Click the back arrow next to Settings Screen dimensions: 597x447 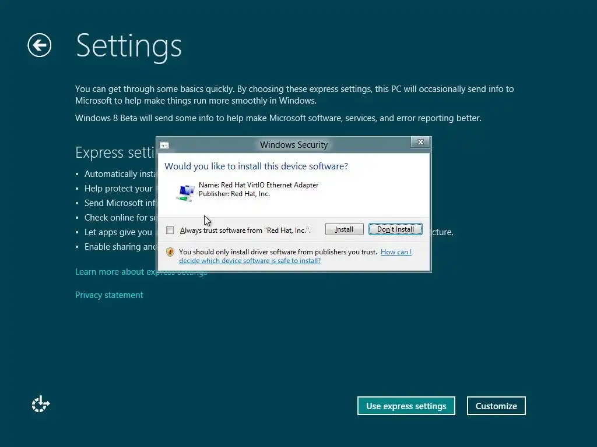pyautogui.click(x=40, y=45)
